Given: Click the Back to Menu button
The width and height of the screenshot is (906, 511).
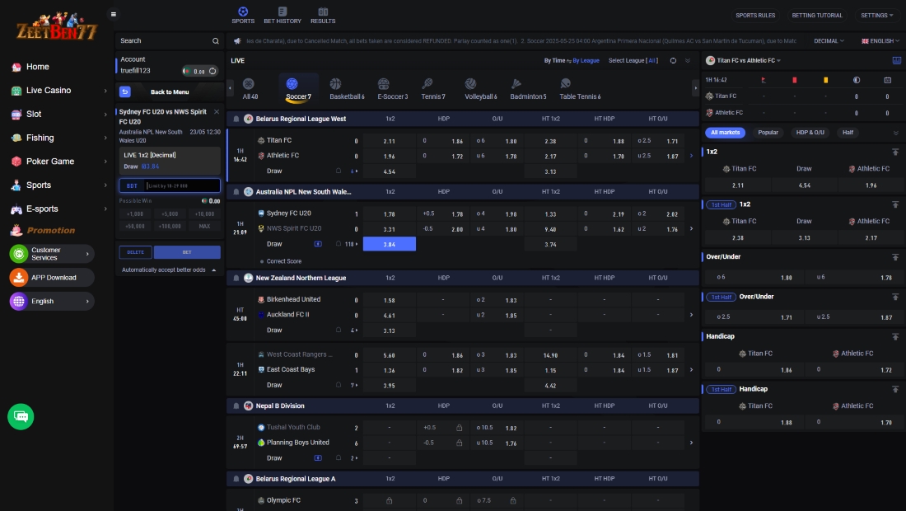Looking at the screenshot, I should 169,91.
